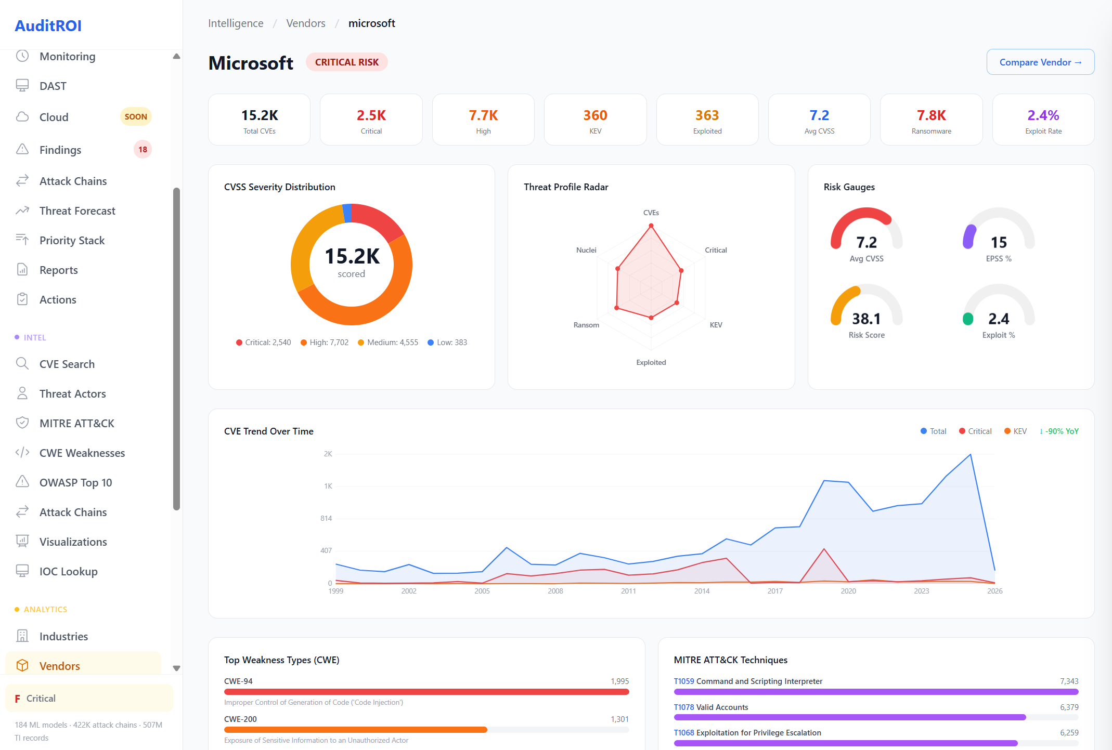Screen dimensions: 1112x750
Task: Open the Findings item showing 18 alerts
Action: click(x=60, y=150)
